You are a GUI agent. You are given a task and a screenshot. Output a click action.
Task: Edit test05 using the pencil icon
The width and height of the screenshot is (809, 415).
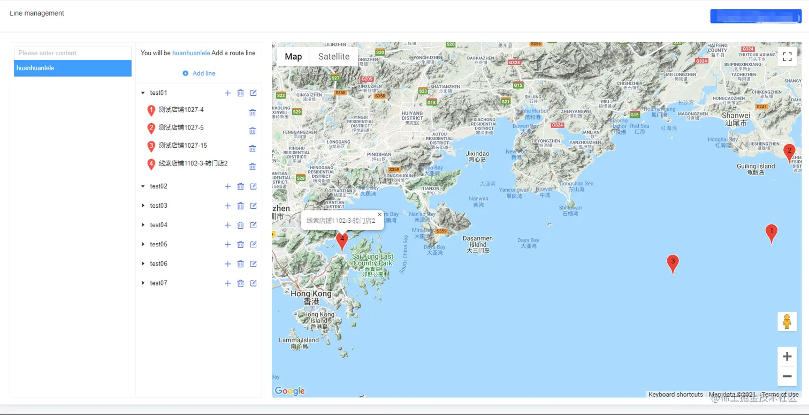click(254, 244)
